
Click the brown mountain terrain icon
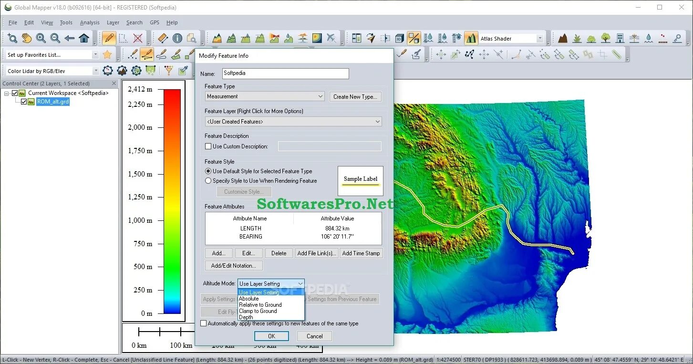[x=563, y=38]
